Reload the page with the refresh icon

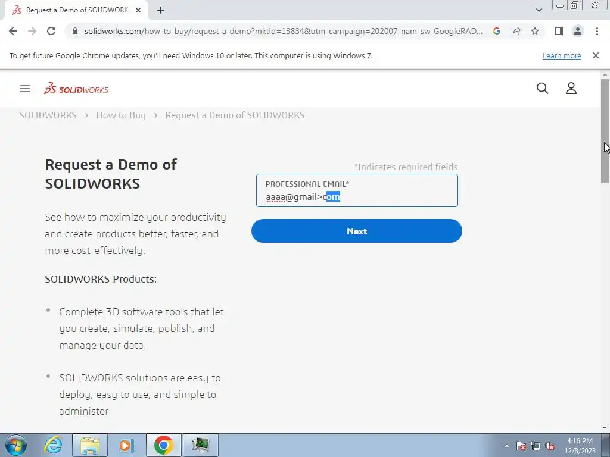click(x=51, y=31)
